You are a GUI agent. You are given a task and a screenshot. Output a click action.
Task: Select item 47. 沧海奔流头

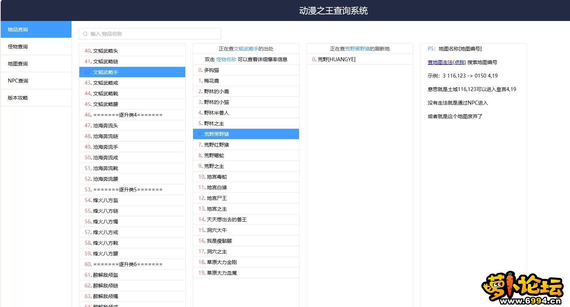point(132,126)
